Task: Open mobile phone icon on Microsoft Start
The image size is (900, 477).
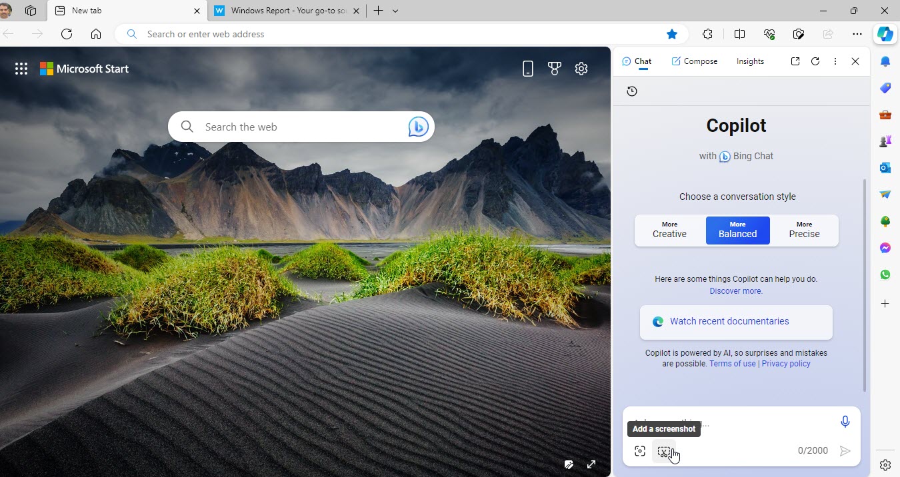Action: [528, 69]
